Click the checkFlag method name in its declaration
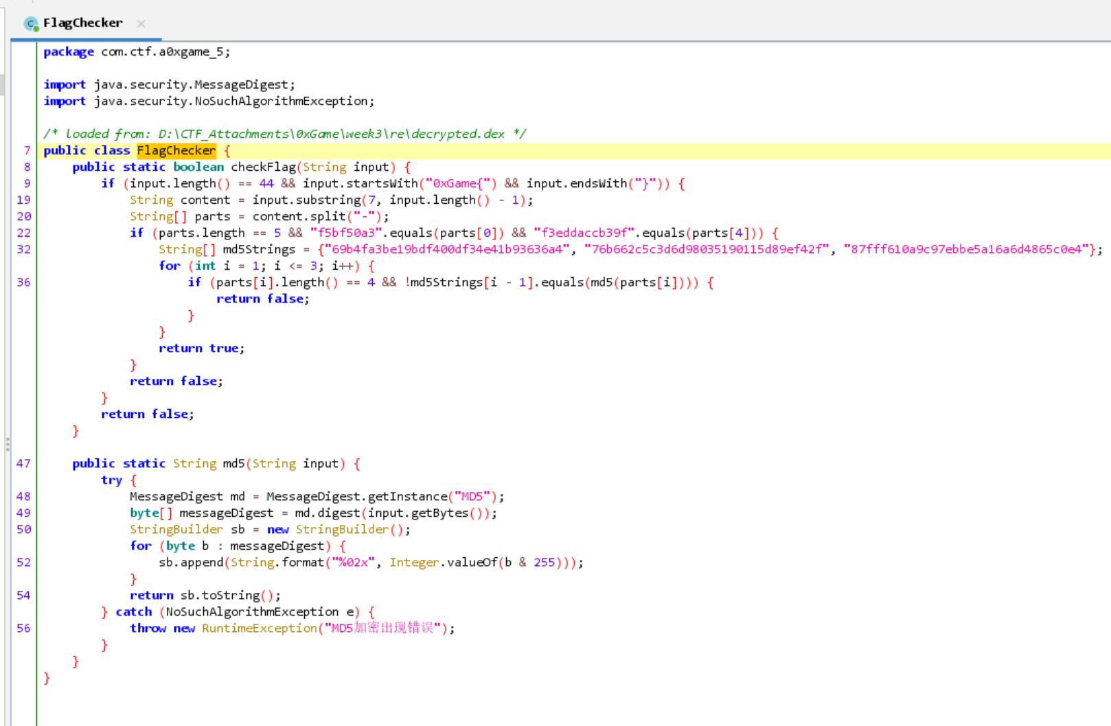 (263, 167)
